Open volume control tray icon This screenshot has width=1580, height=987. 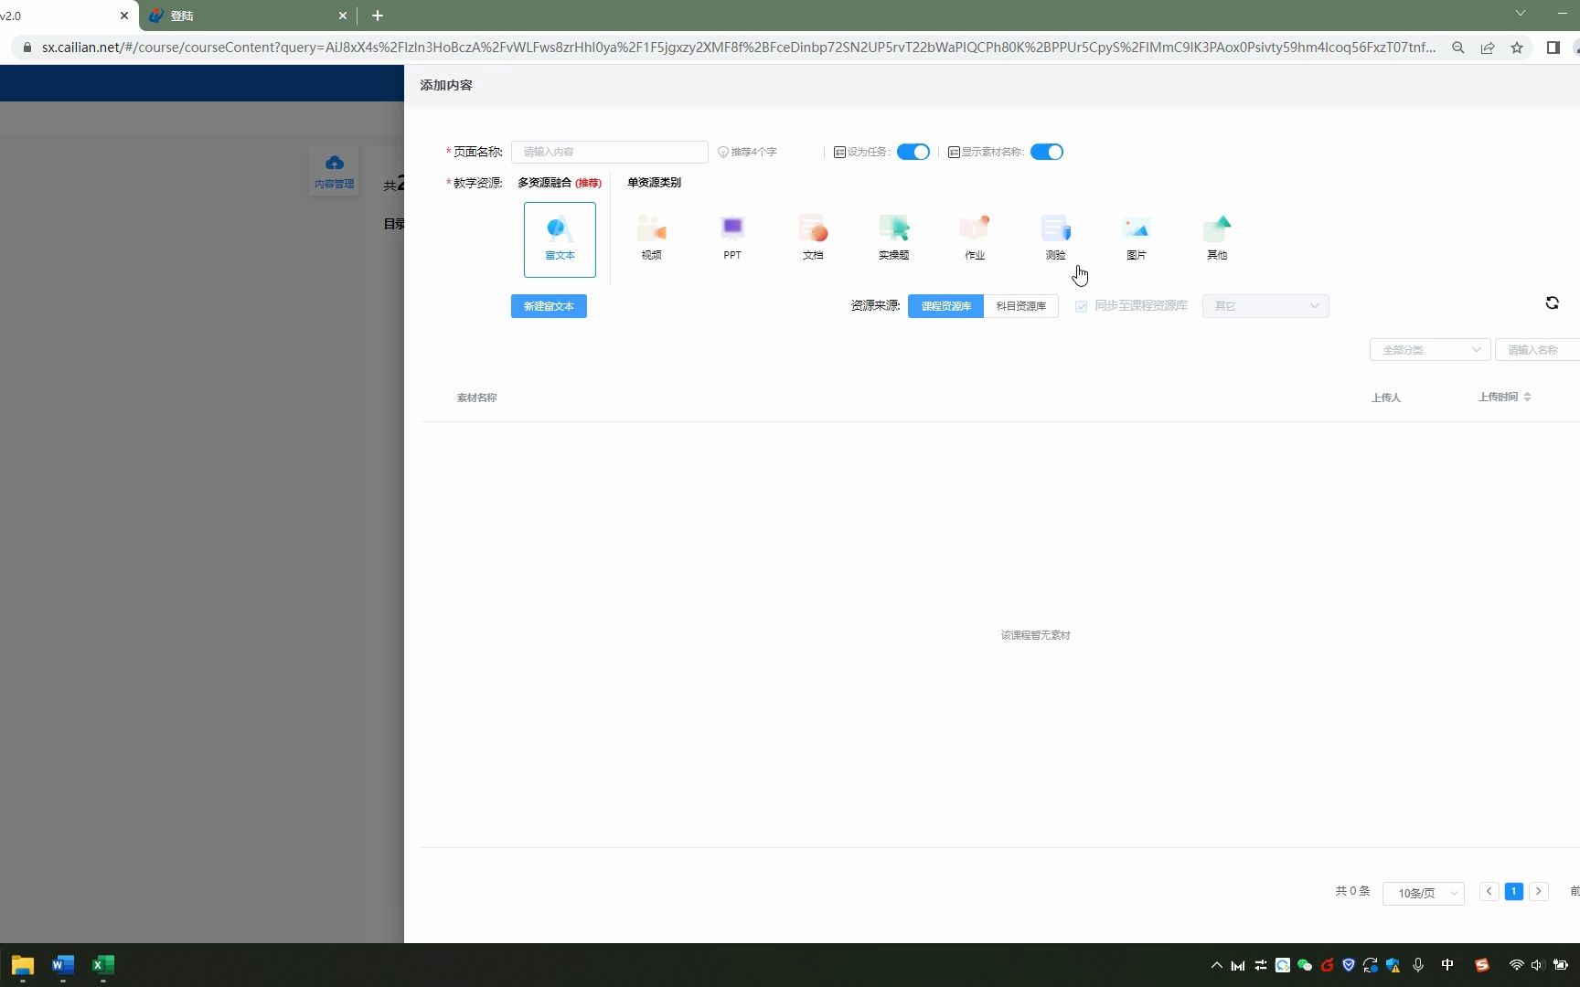(x=1537, y=965)
